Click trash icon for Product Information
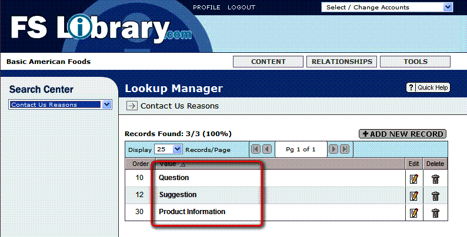 (435, 213)
